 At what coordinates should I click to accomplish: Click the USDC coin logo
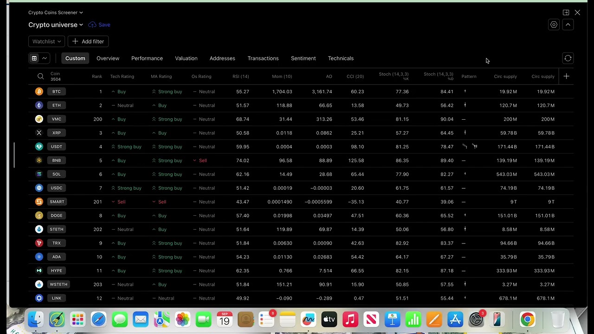(x=39, y=188)
